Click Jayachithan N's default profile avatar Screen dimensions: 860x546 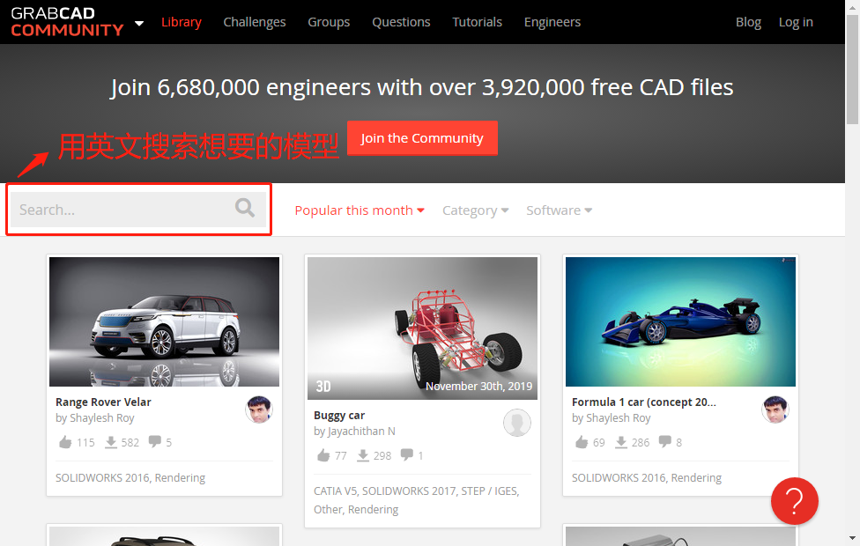[x=517, y=423]
